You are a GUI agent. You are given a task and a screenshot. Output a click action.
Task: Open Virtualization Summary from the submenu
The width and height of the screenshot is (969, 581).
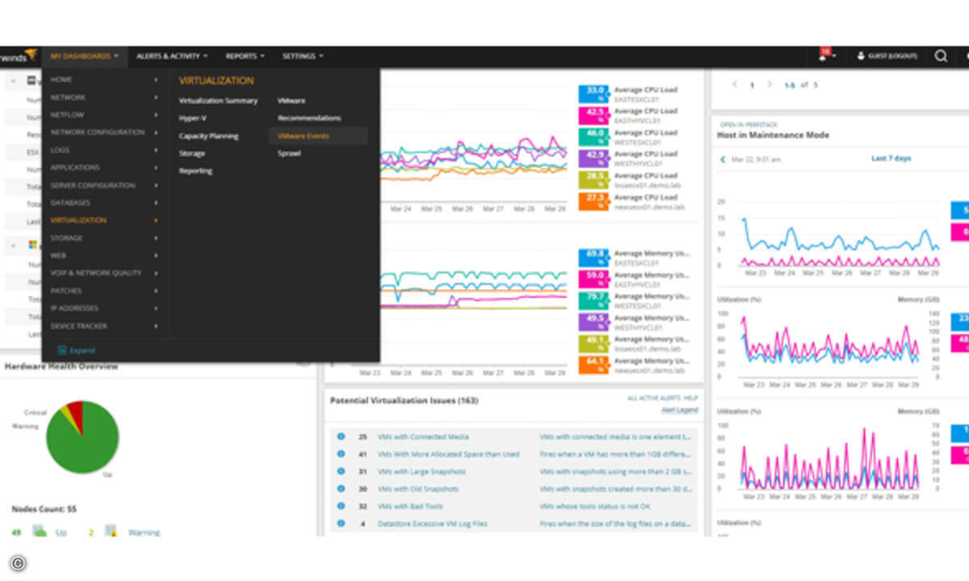pos(218,101)
